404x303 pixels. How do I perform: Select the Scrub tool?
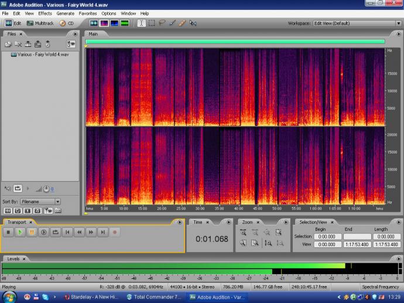pos(193,23)
